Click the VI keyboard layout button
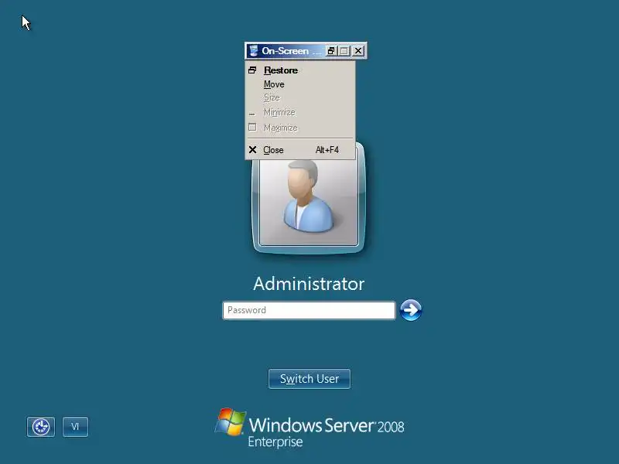Viewport: 619px width, 464px height. [x=75, y=427]
